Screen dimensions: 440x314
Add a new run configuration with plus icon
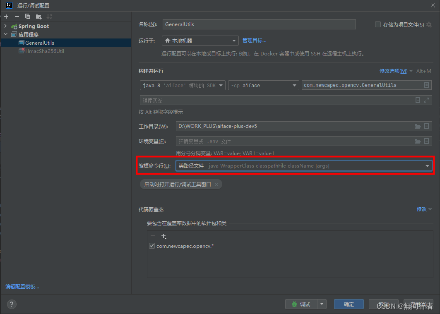[6, 17]
